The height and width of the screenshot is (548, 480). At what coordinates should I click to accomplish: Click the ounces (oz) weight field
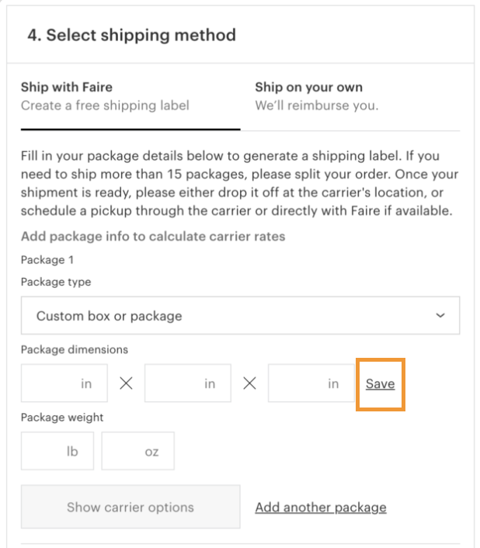tap(137, 451)
